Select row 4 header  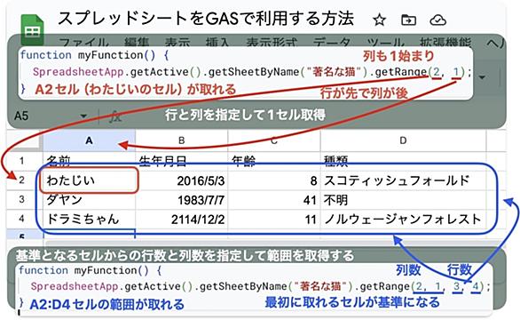pyautogui.click(x=22, y=219)
